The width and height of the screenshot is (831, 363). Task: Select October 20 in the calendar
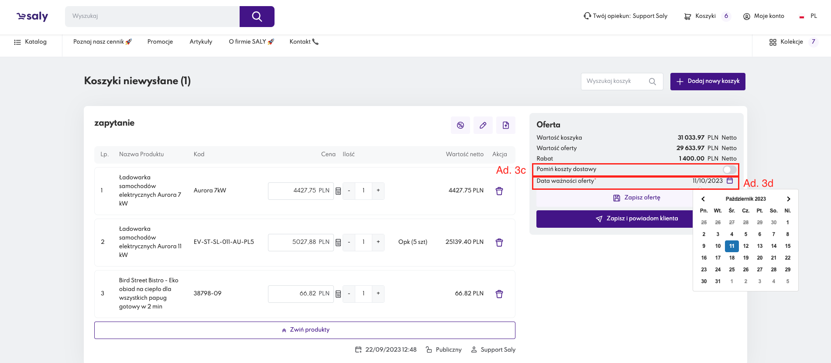[759, 258]
